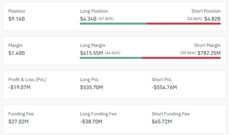Click the Short Margin label
The height and width of the screenshot is (135, 229).
(207, 45)
